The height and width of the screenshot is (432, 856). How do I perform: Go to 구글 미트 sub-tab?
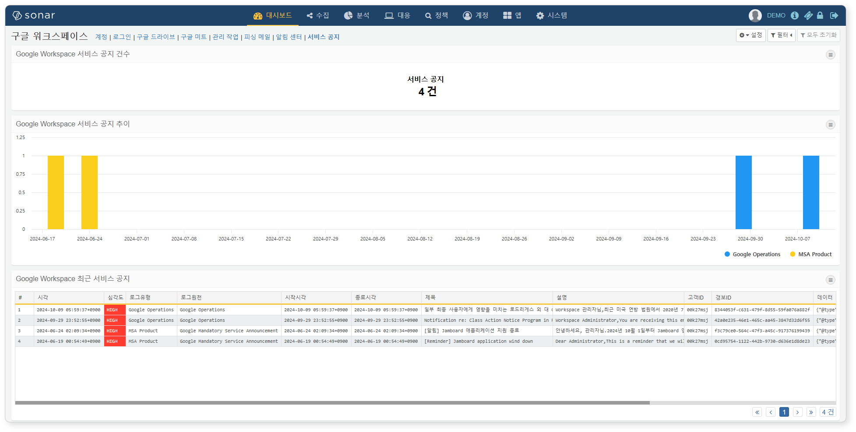194,37
